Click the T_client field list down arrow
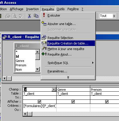 click(38, 69)
